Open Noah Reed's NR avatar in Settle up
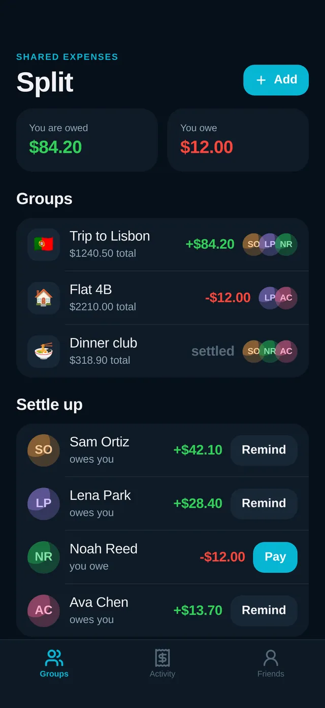The height and width of the screenshot is (708, 325). [x=44, y=557]
